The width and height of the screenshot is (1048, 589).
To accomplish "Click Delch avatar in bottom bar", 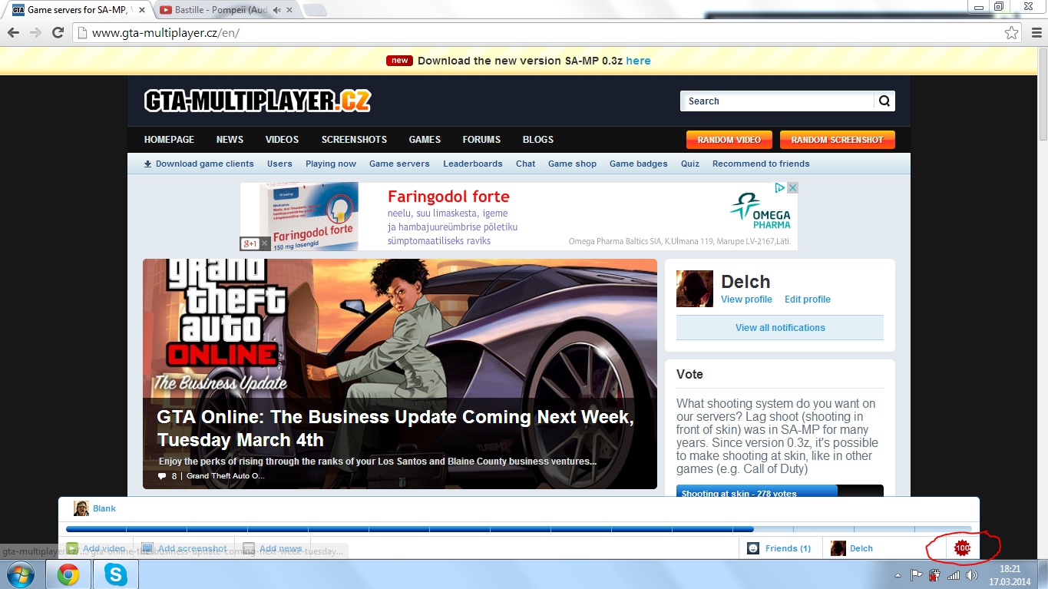I will 838,548.
